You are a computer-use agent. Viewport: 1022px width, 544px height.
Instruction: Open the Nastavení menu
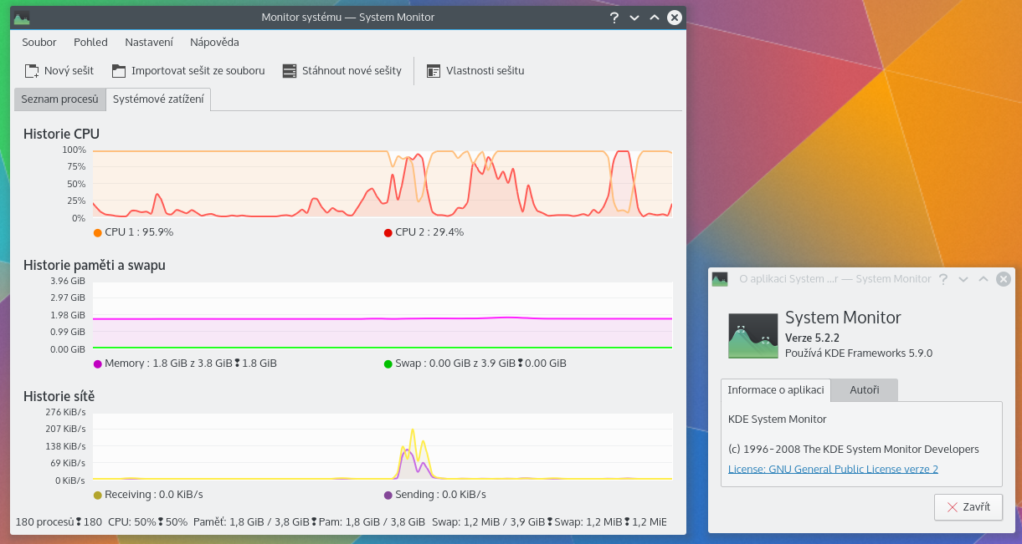pos(149,43)
